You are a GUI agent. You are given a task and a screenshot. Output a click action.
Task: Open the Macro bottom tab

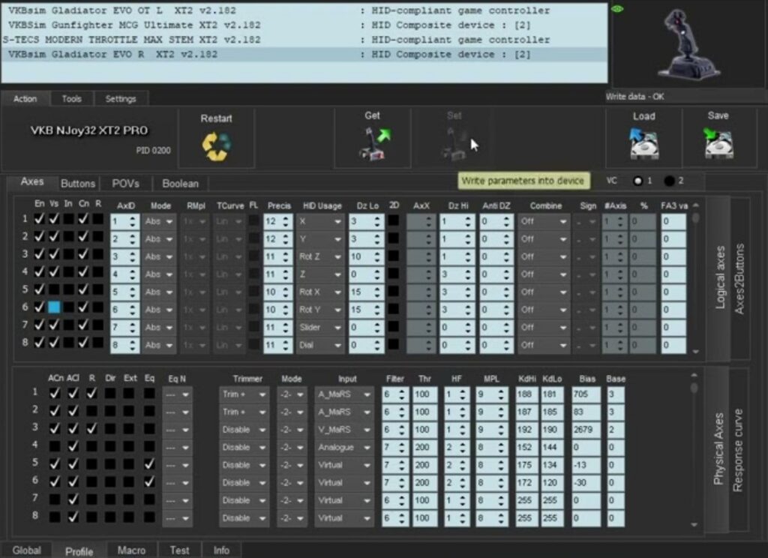tap(131, 550)
